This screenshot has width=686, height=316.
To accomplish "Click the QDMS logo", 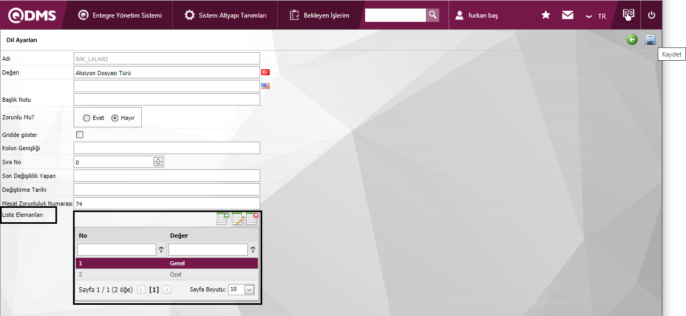I will click(x=32, y=15).
